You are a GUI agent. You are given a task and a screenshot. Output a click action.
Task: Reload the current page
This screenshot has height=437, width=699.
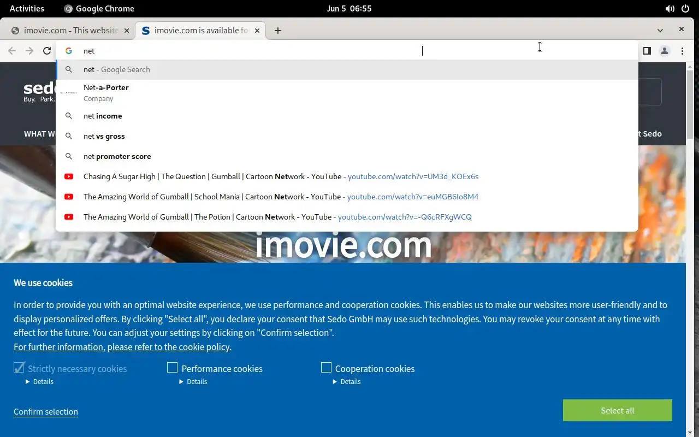[x=47, y=51]
